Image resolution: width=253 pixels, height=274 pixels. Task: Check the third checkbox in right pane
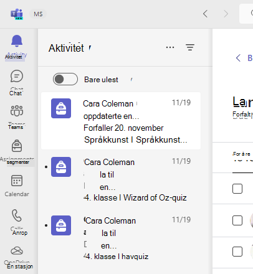[x=237, y=252]
